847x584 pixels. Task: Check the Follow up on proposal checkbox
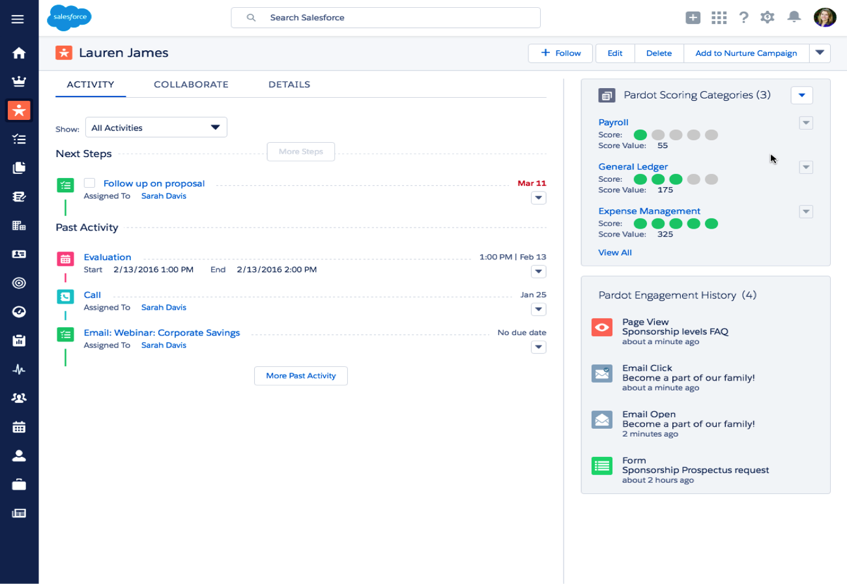point(90,183)
